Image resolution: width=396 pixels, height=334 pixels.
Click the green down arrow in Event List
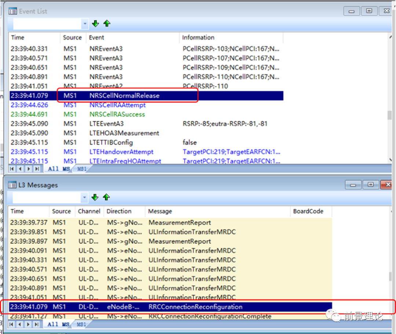95,24
